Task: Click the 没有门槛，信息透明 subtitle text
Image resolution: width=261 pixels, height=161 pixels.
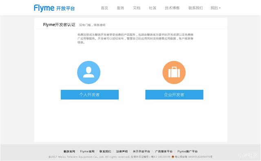Action: coord(92,25)
